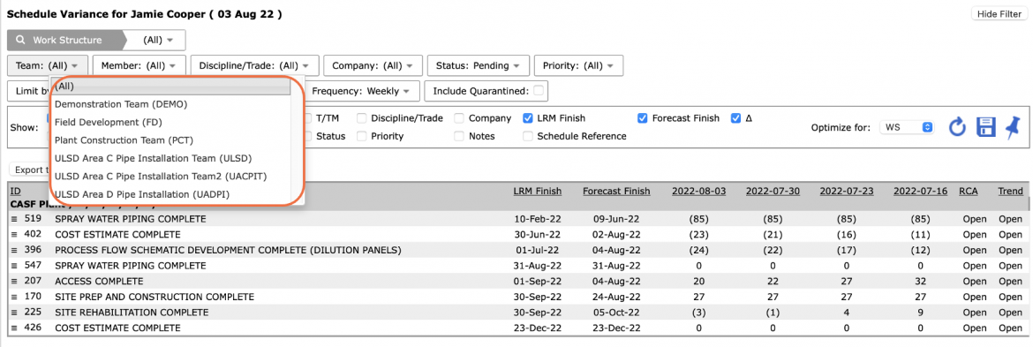This screenshot has width=1033, height=347.
Task: Enable the Discipline/Trade show checkbox
Action: coord(362,118)
